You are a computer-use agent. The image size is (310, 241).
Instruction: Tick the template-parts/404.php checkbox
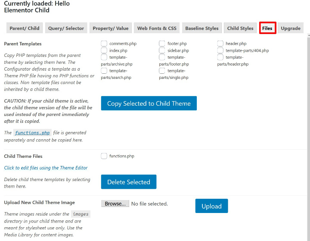(220, 50)
